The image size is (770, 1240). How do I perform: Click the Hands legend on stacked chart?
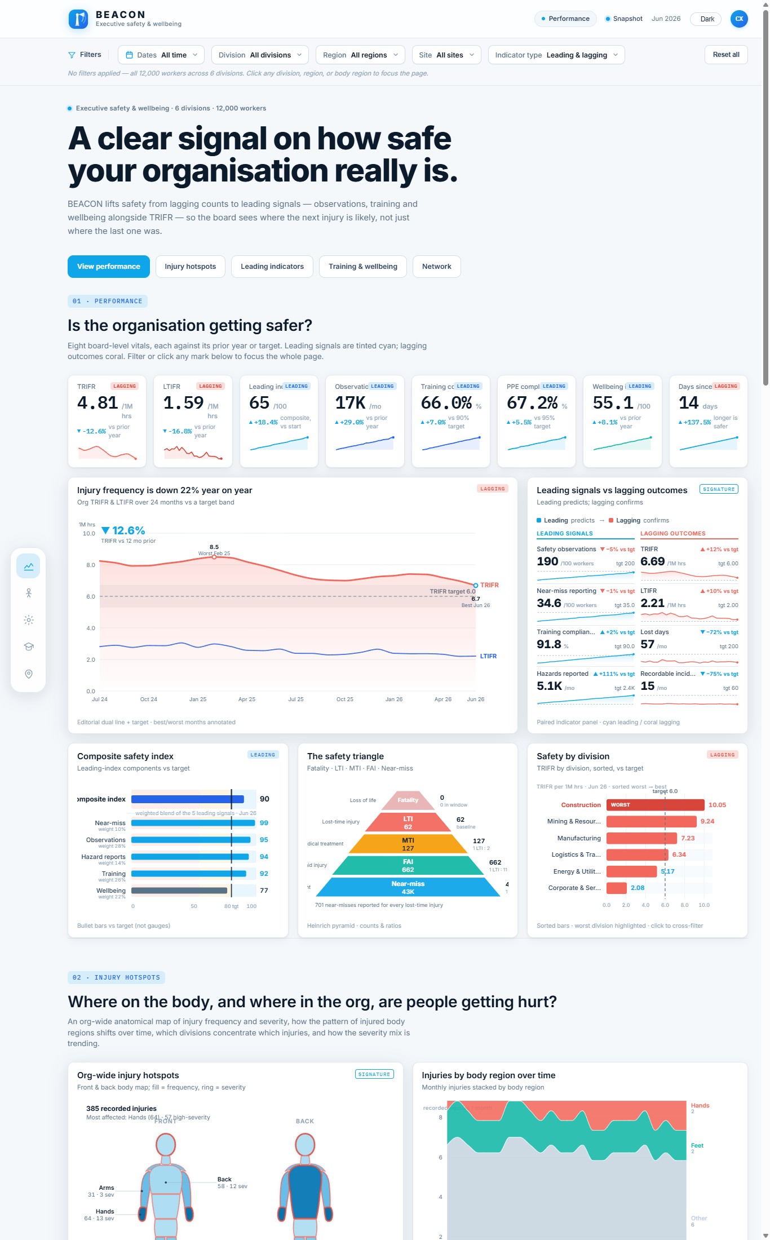[x=700, y=1105]
